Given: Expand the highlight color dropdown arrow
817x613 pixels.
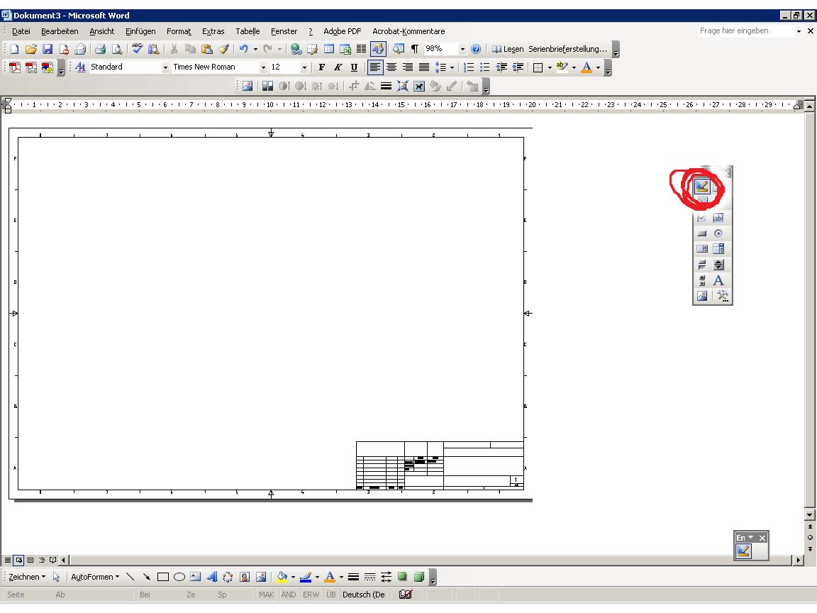Looking at the screenshot, I should click(x=574, y=67).
